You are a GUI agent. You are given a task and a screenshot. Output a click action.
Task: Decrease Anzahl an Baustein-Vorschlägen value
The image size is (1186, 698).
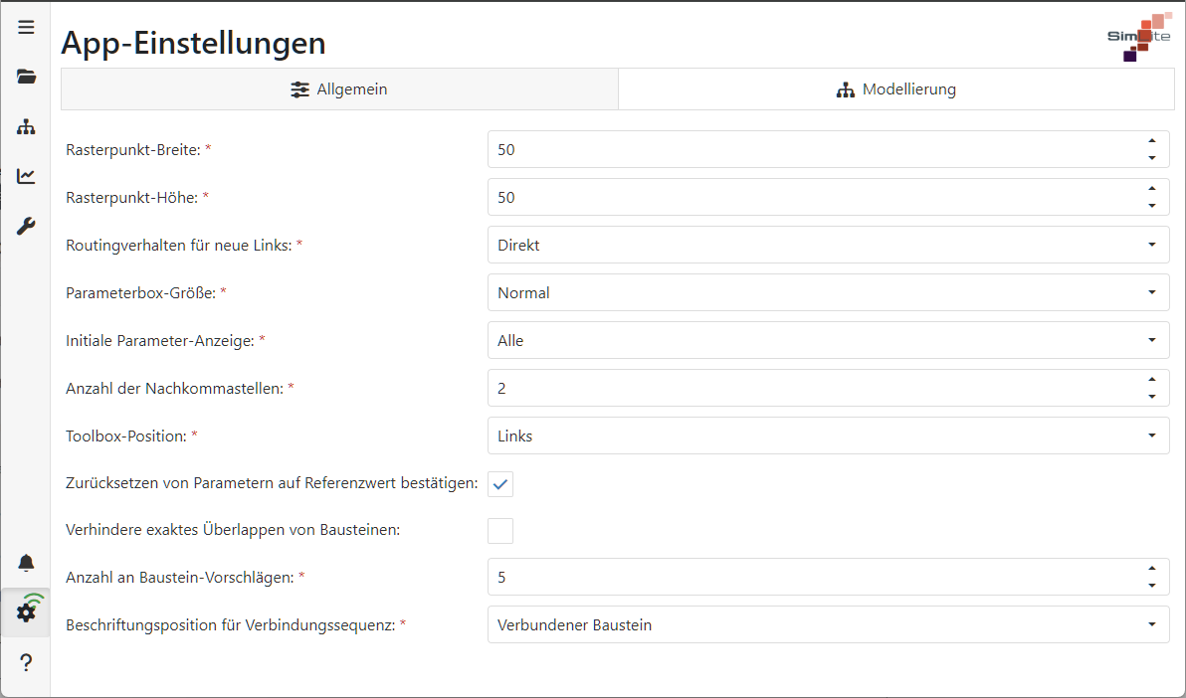(x=1152, y=586)
